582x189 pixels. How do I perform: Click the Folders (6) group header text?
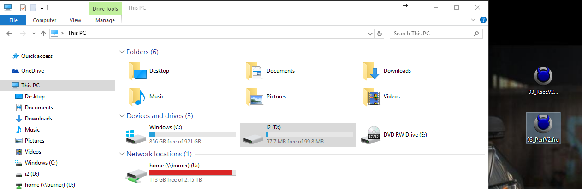143,52
